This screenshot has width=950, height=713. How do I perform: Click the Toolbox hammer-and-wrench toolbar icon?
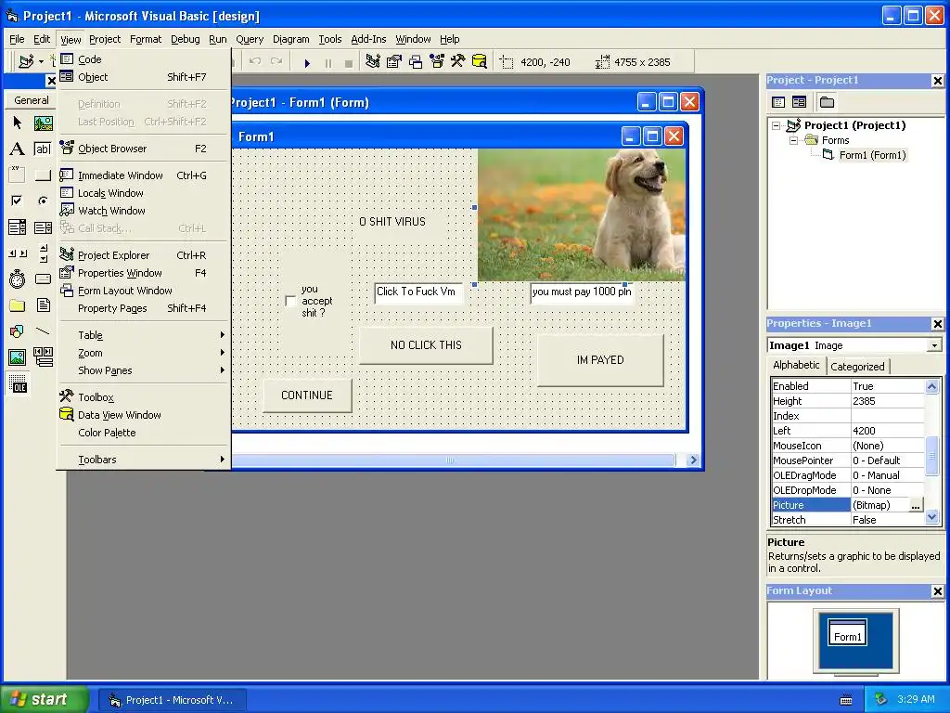[x=457, y=61]
